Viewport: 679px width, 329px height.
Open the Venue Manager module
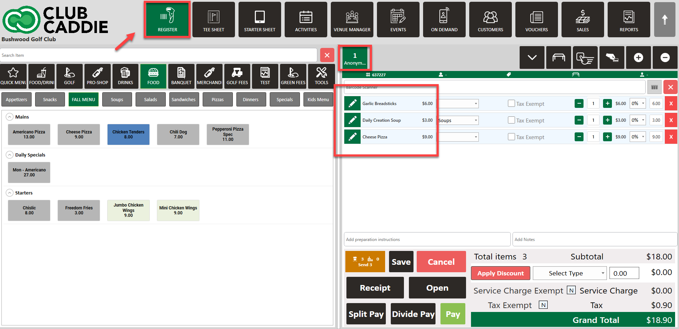pyautogui.click(x=352, y=20)
